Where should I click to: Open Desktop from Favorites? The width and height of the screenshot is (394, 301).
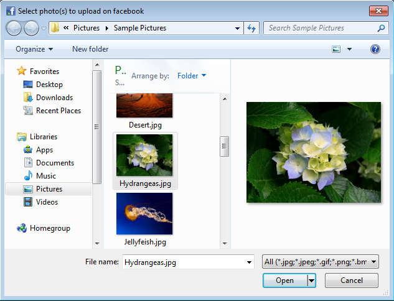pyautogui.click(x=49, y=85)
